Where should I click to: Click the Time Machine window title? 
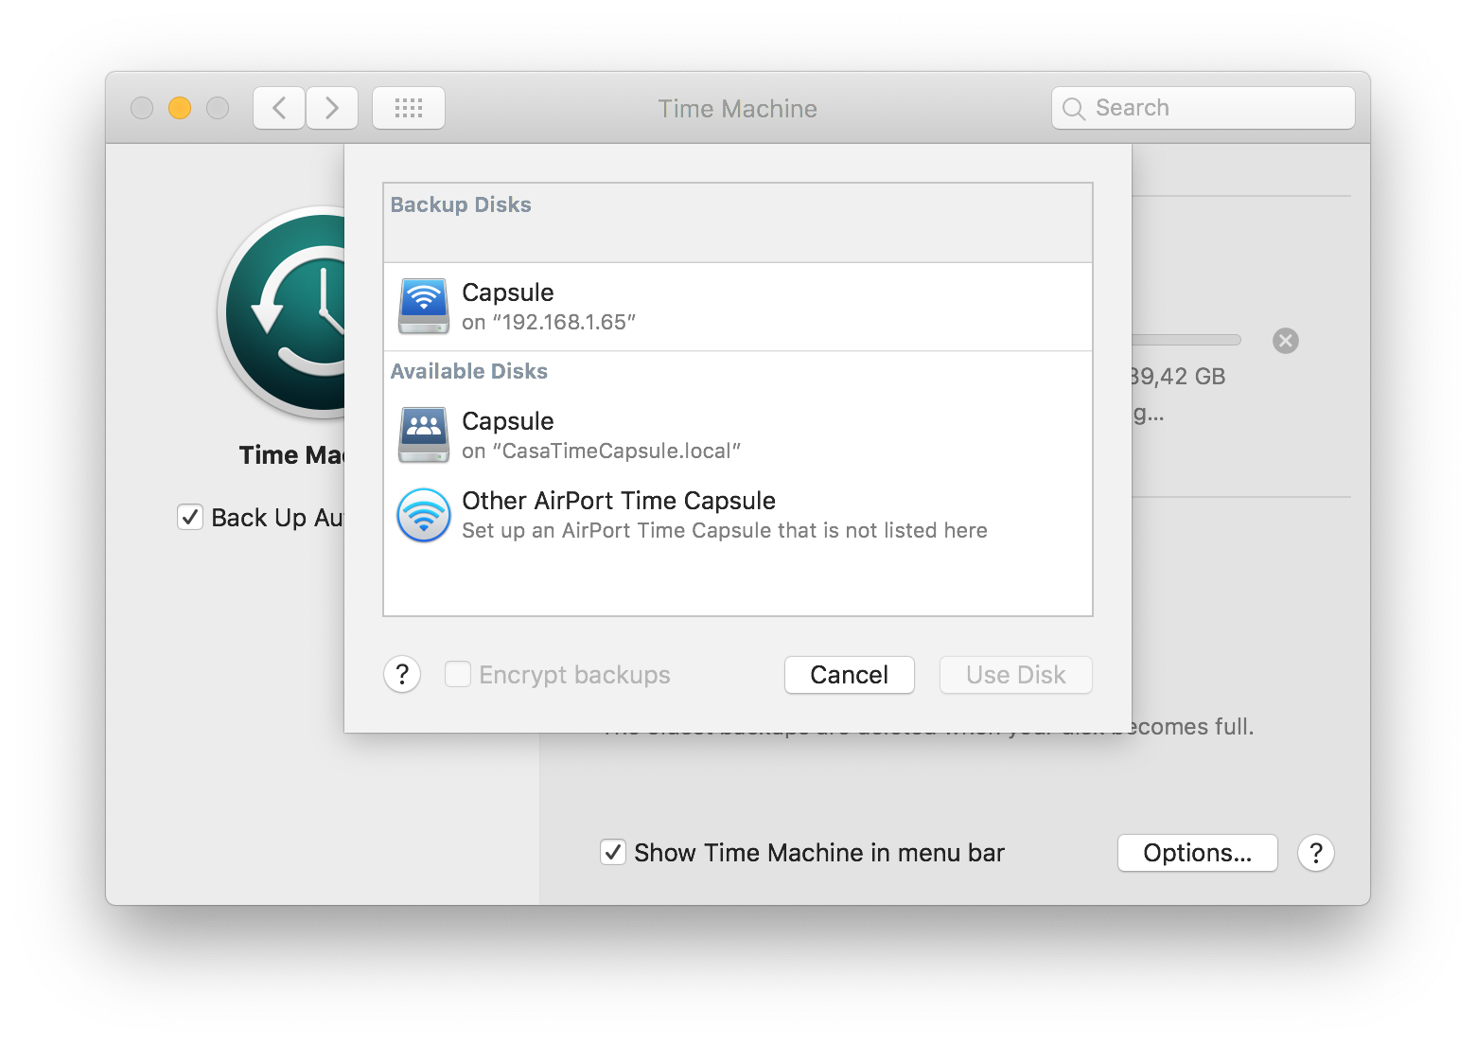coord(738,109)
